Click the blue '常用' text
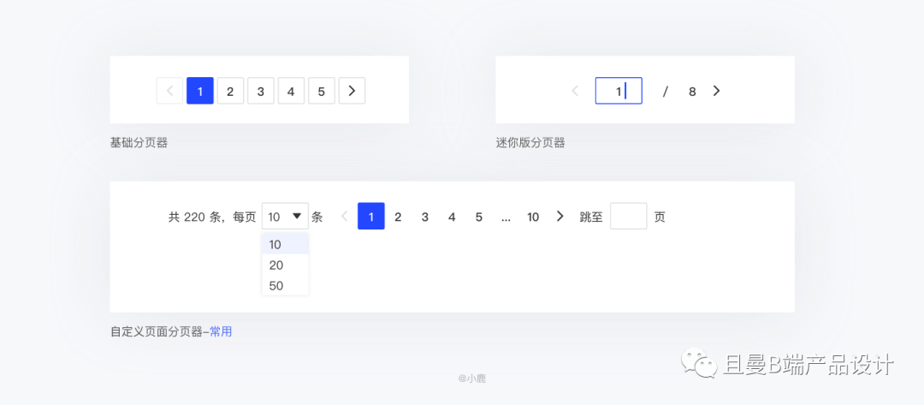 point(221,332)
